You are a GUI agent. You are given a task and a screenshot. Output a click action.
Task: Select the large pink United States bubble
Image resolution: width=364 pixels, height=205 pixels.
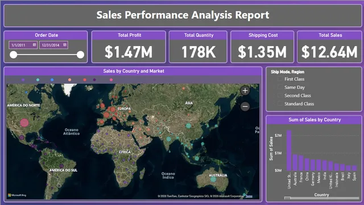click(24, 122)
